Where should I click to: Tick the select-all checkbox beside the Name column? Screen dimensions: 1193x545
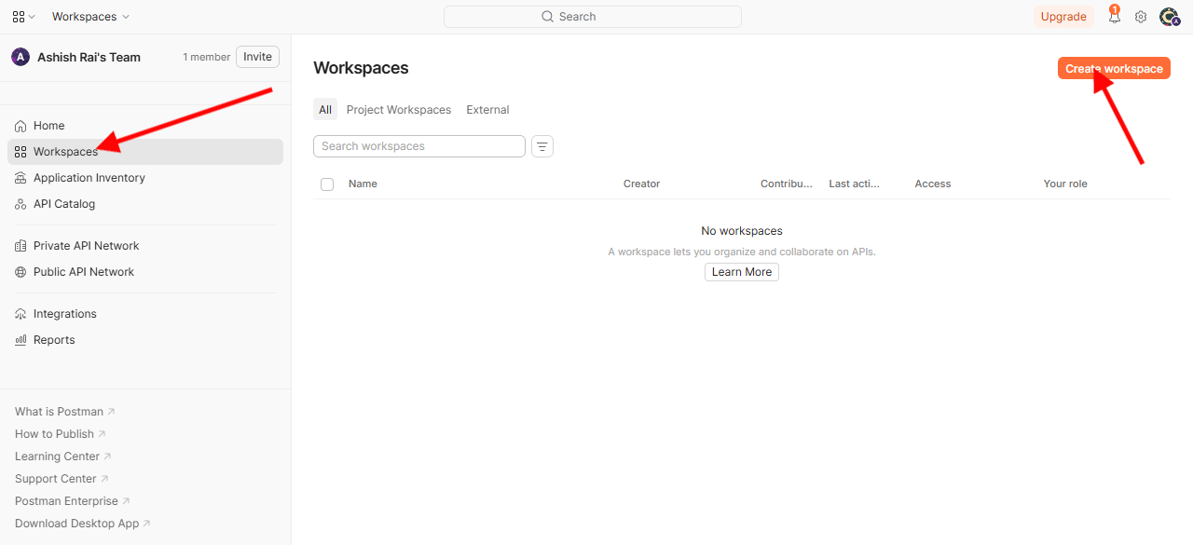(x=327, y=184)
